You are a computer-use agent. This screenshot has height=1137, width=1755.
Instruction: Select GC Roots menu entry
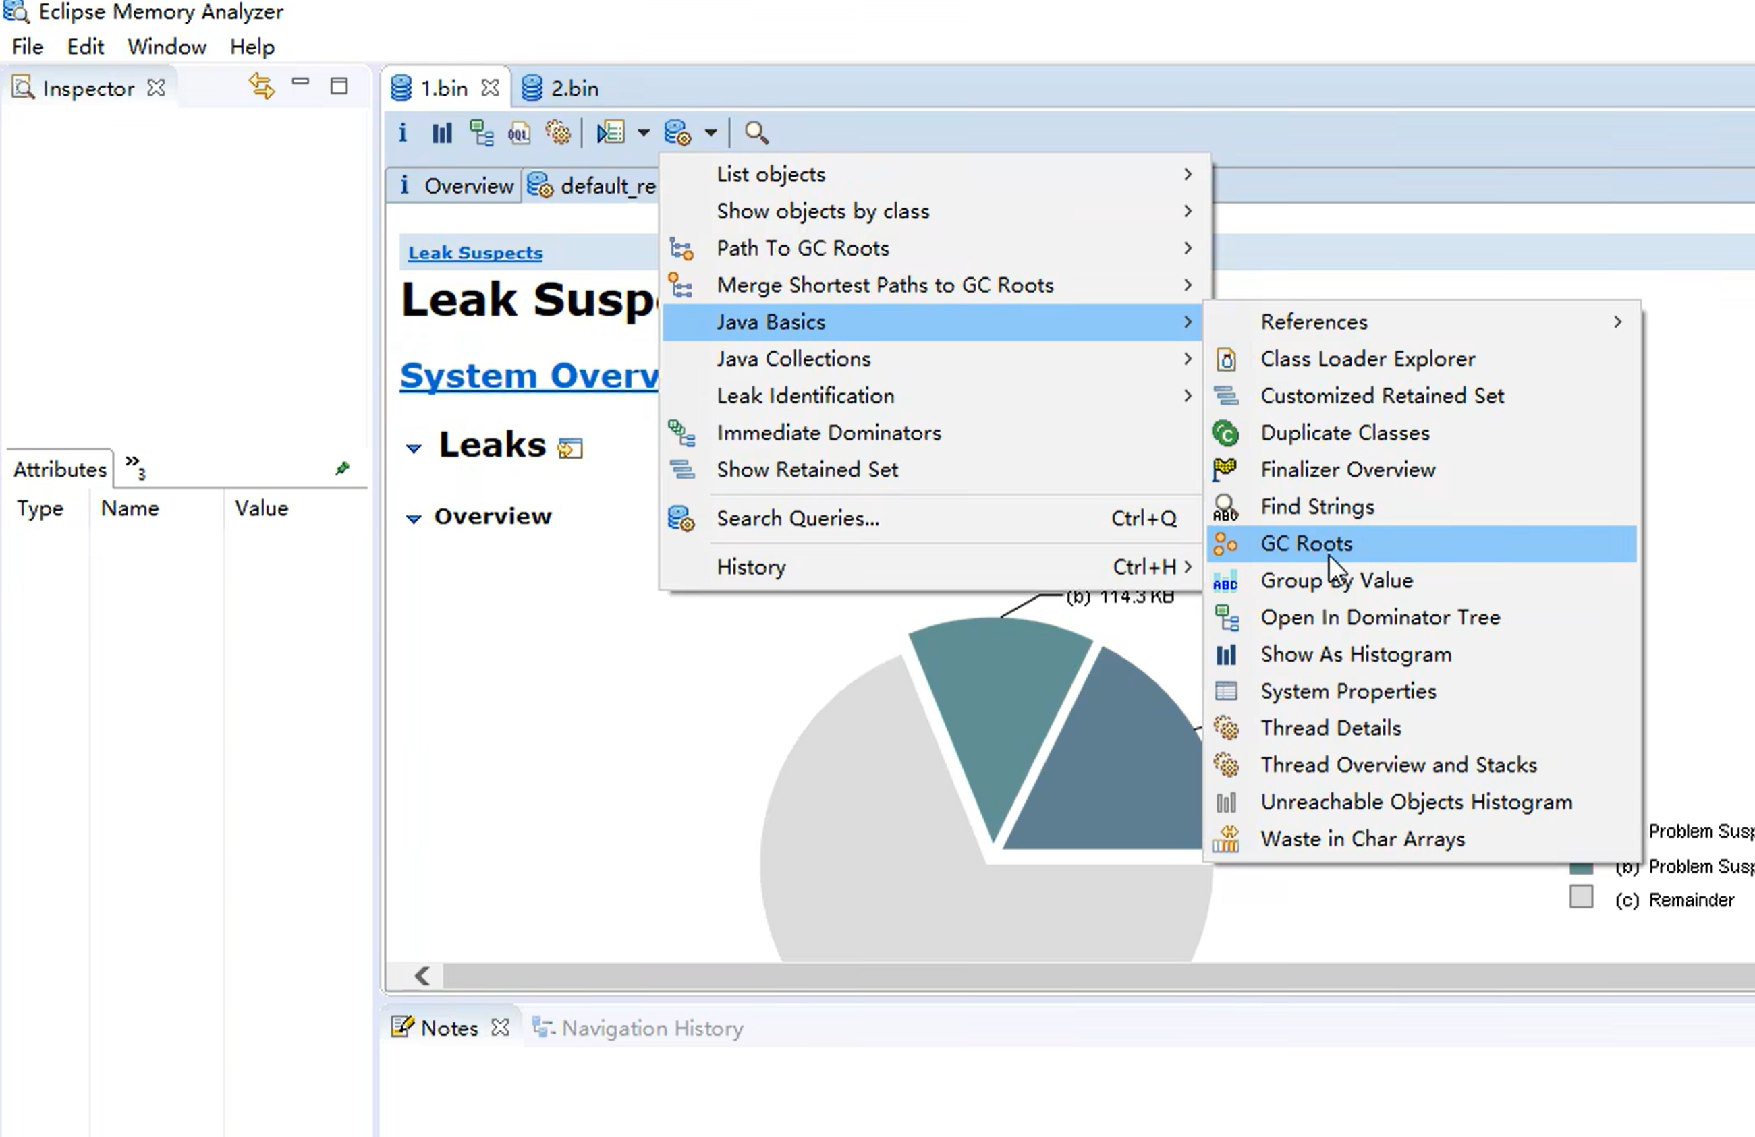[1306, 544]
